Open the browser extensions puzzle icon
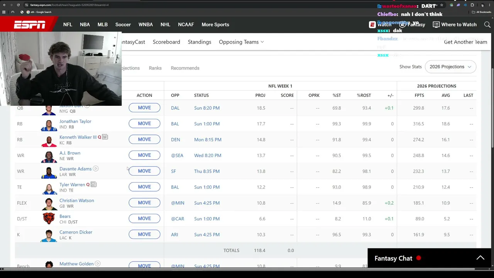This screenshot has height=278, width=494. tap(472, 5)
